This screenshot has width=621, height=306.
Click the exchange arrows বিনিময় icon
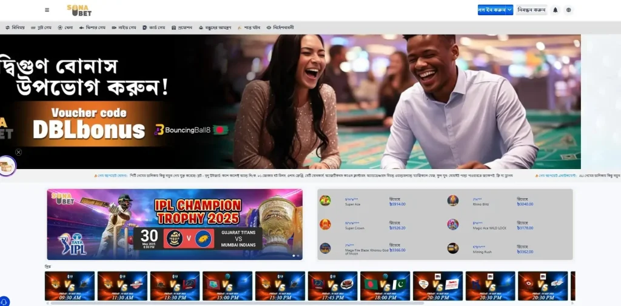tap(7, 28)
